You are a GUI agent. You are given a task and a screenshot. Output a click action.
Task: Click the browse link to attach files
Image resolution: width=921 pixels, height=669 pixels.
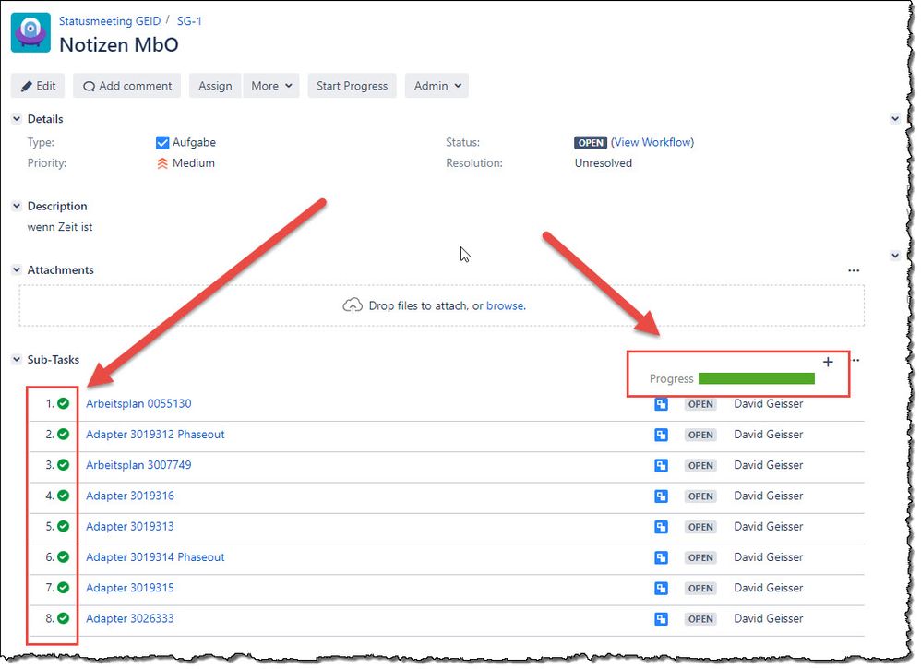pos(505,306)
